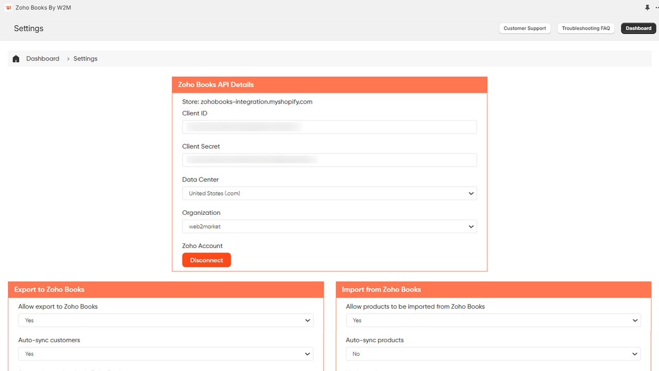659x371 pixels.
Task: Open the Auto-sync customers dropdown
Action: tap(166, 354)
